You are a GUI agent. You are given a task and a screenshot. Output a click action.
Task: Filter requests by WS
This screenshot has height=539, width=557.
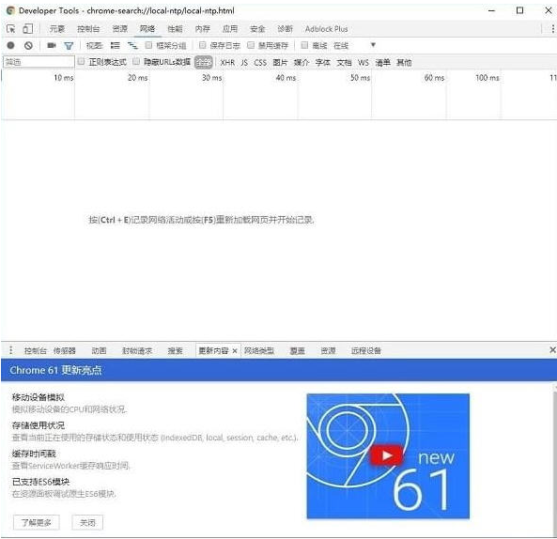click(x=364, y=63)
